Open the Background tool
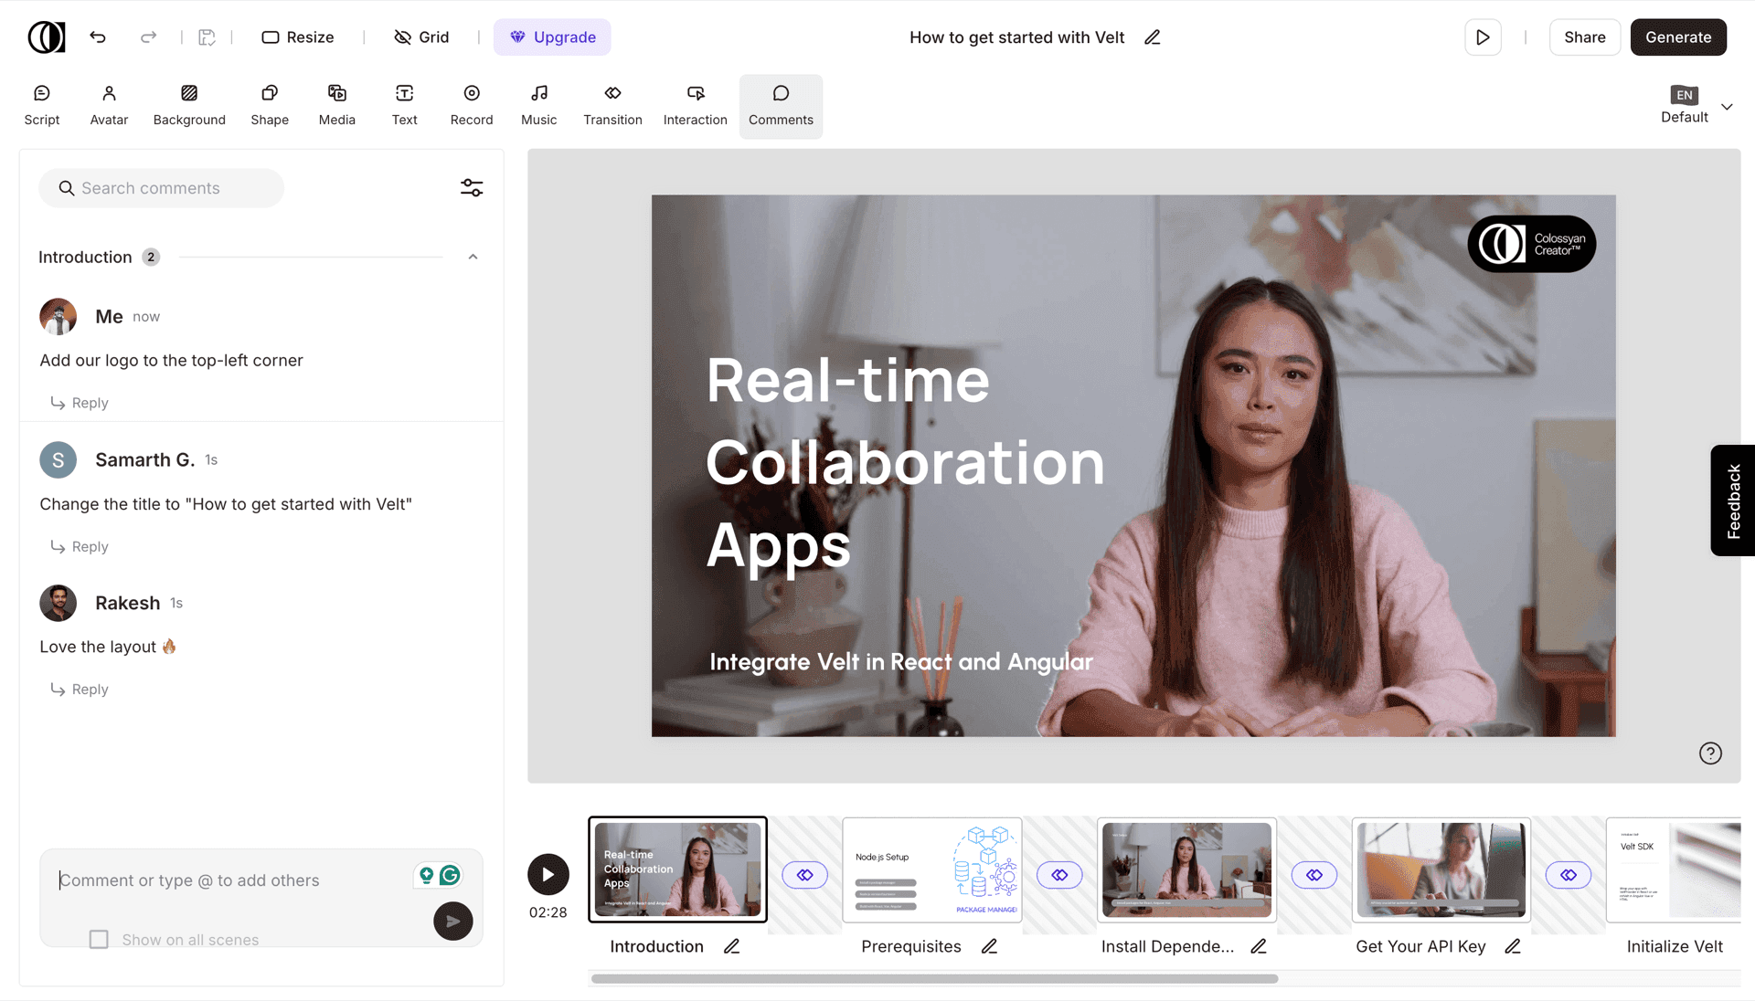1755x1001 pixels. (189, 106)
